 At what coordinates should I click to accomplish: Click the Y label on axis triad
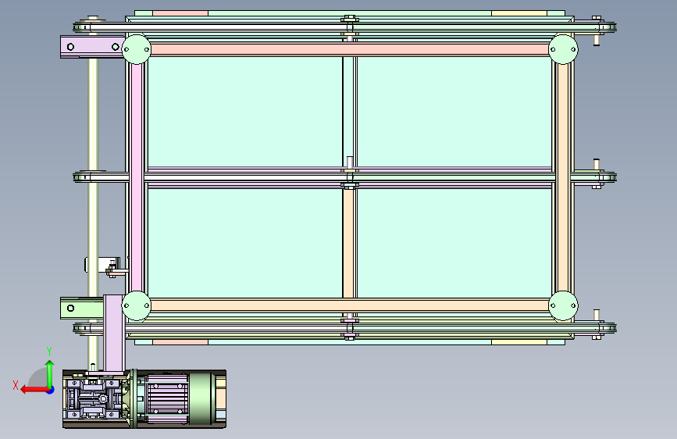[49, 352]
